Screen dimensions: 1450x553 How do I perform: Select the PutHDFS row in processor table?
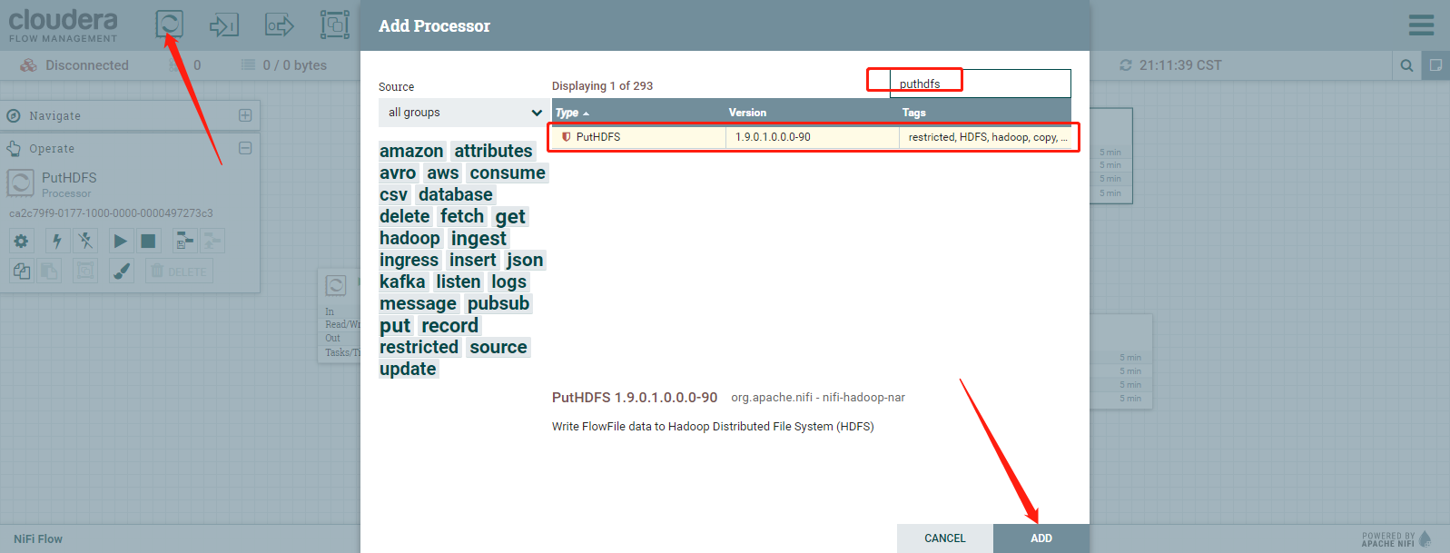pyautogui.click(x=812, y=137)
